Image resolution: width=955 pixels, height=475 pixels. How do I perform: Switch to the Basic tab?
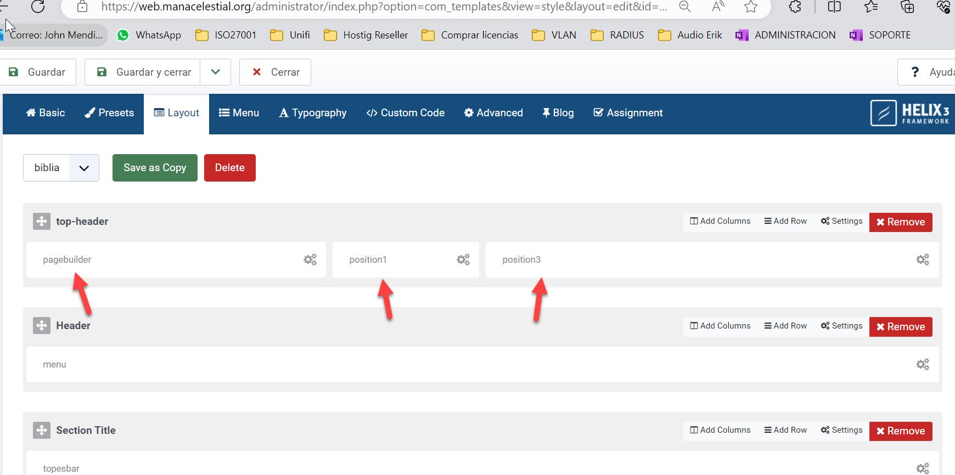pyautogui.click(x=46, y=113)
